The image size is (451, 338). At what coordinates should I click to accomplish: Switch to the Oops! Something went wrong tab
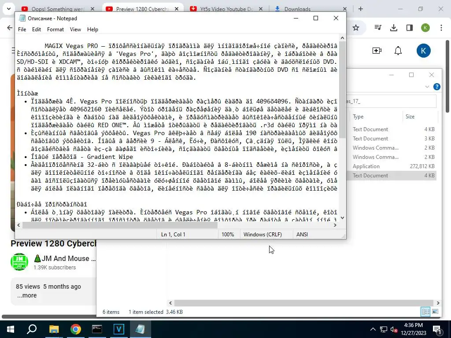tap(58, 9)
